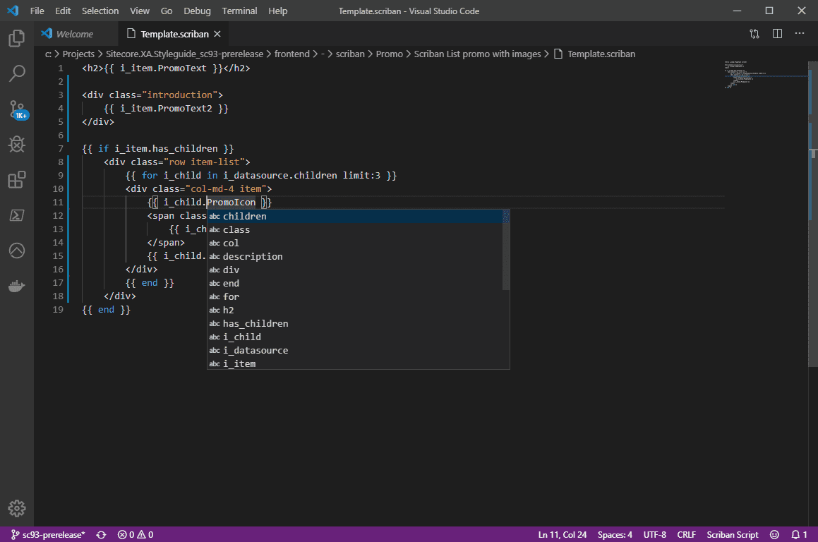Viewport: 818px width, 542px height.
Task: Select 'i_child' autocomplete suggestion
Action: coord(355,337)
